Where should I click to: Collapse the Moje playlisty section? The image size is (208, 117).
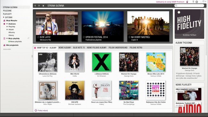pos(7,38)
